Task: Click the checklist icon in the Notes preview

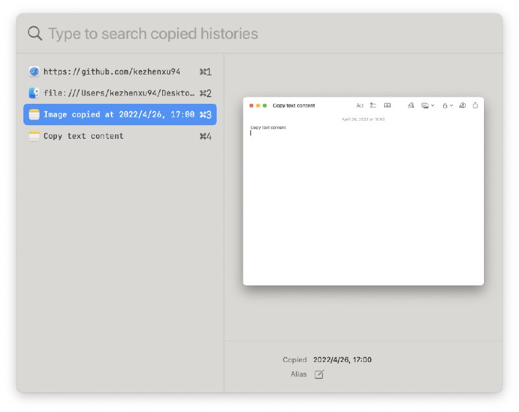Action: (373, 105)
